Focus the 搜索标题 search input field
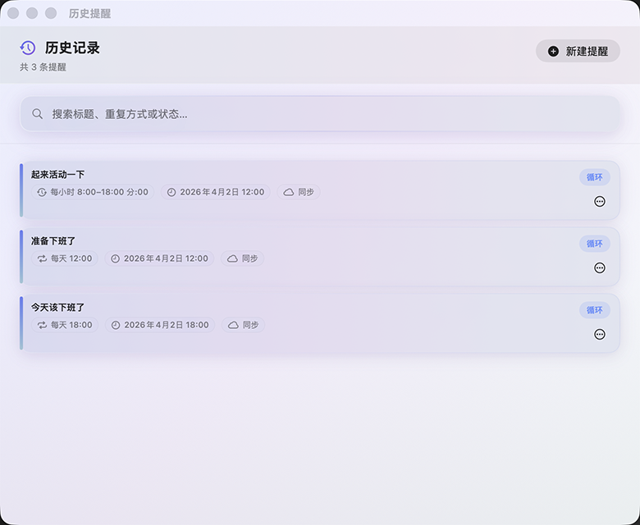 328,114
